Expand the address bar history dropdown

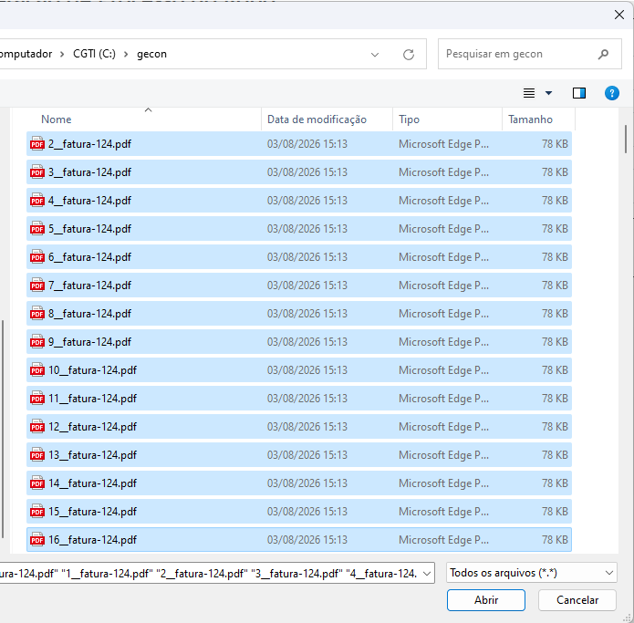coord(375,54)
